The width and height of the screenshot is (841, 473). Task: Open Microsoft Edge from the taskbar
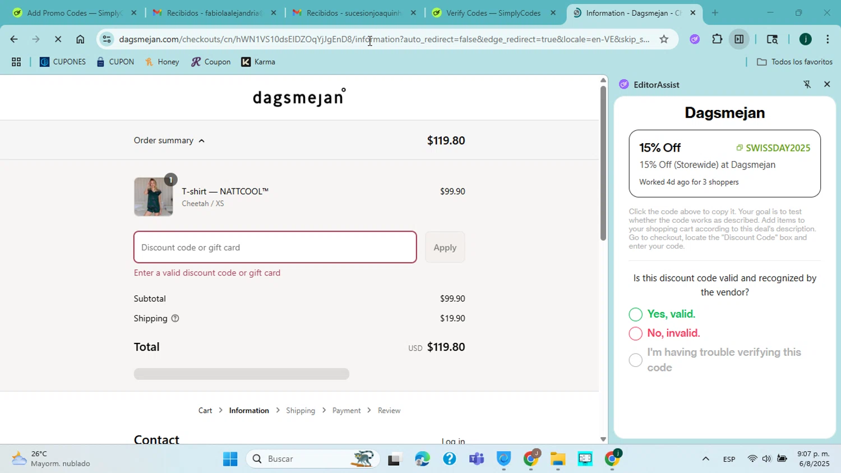click(422, 459)
